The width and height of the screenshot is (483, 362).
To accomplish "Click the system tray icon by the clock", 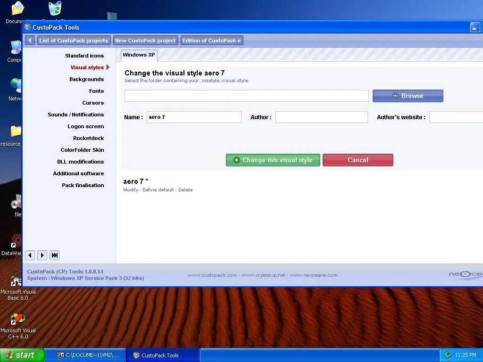I will coord(448,355).
